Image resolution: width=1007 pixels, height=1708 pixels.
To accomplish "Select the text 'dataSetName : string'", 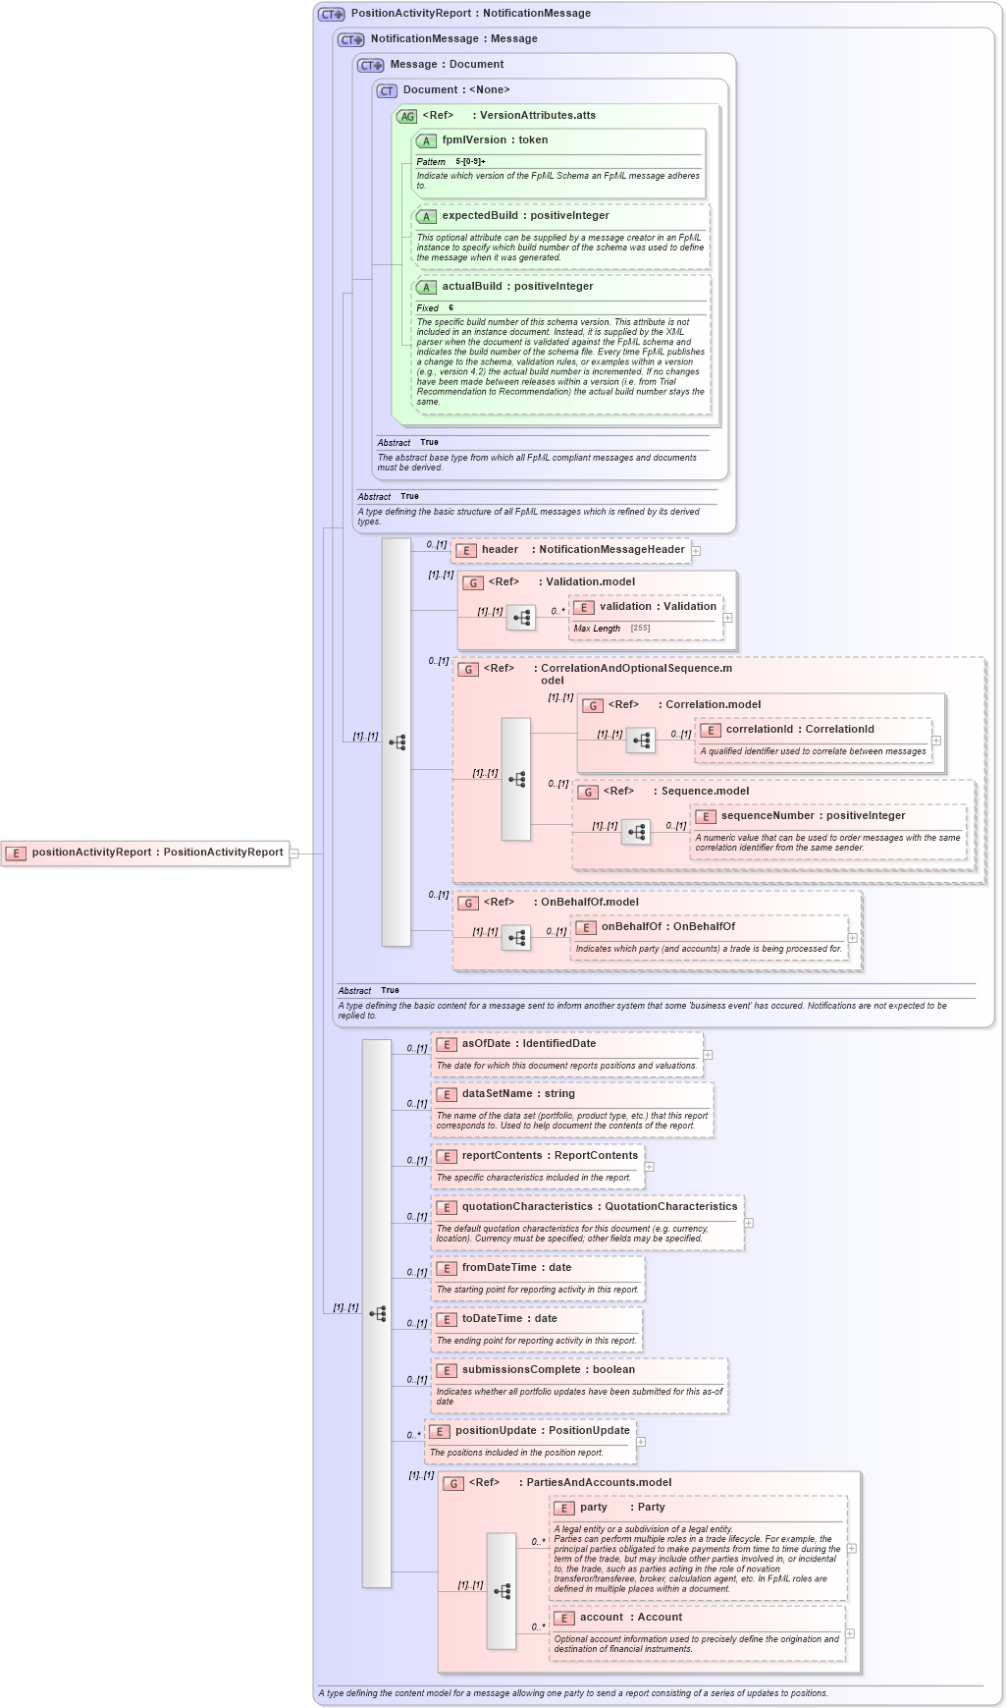I will tap(518, 1094).
